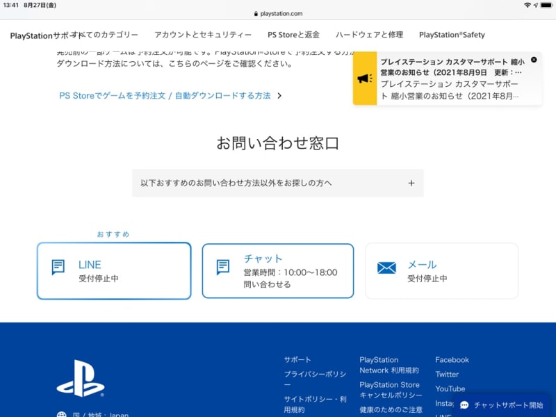The width and height of the screenshot is (556, 417).
Task: Click speech bubble icon in chat support button
Action: coord(464,405)
